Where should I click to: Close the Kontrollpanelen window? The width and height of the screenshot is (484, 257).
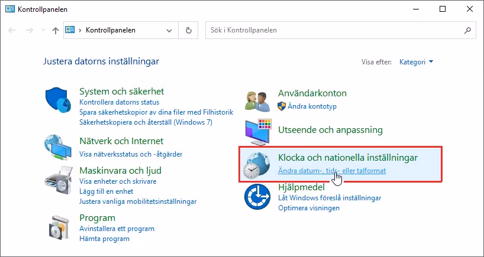click(x=469, y=9)
